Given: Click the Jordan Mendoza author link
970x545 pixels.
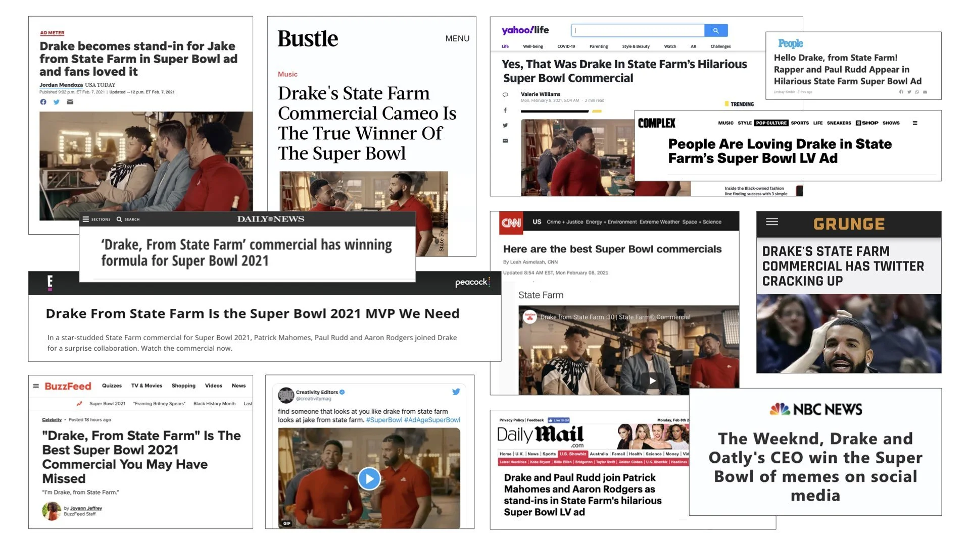Looking at the screenshot, I should point(61,85).
